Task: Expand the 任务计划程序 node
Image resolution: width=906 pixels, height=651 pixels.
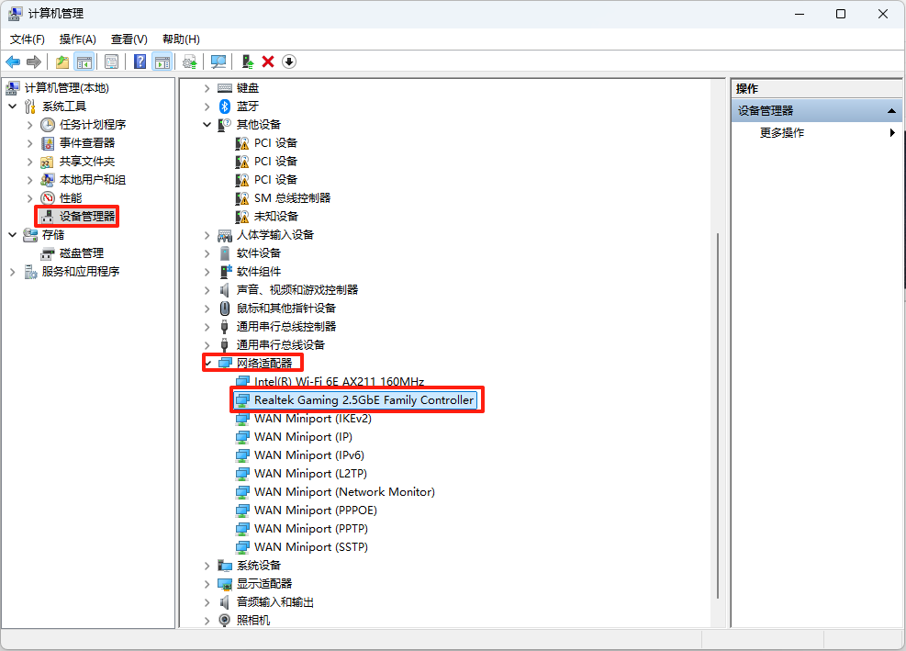Action: click(x=29, y=125)
